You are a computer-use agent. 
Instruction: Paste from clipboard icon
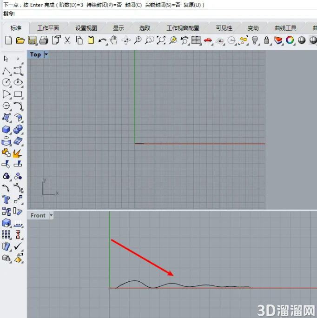[91, 40]
